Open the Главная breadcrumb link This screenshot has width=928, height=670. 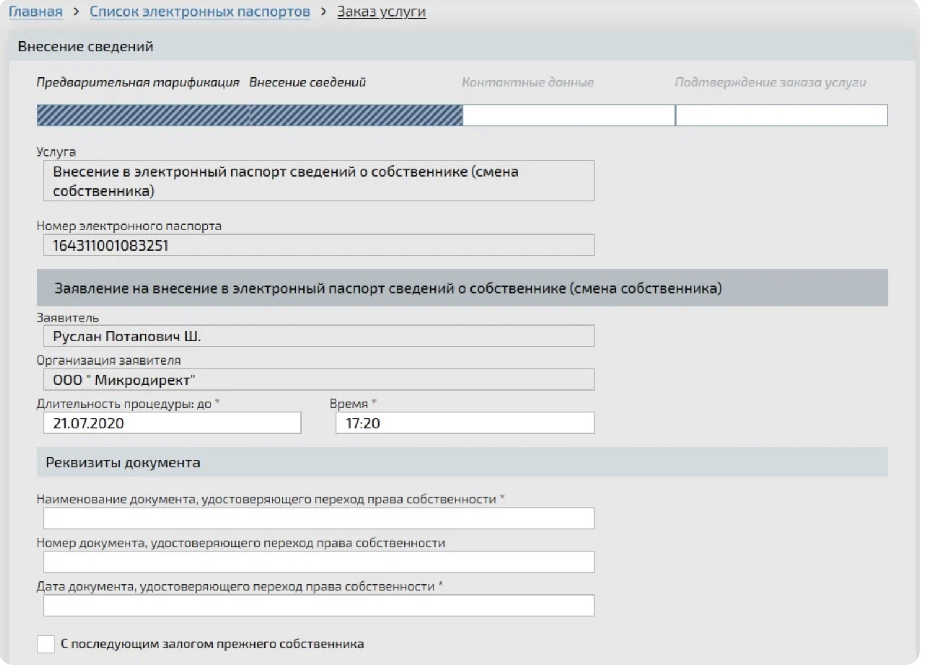(35, 11)
